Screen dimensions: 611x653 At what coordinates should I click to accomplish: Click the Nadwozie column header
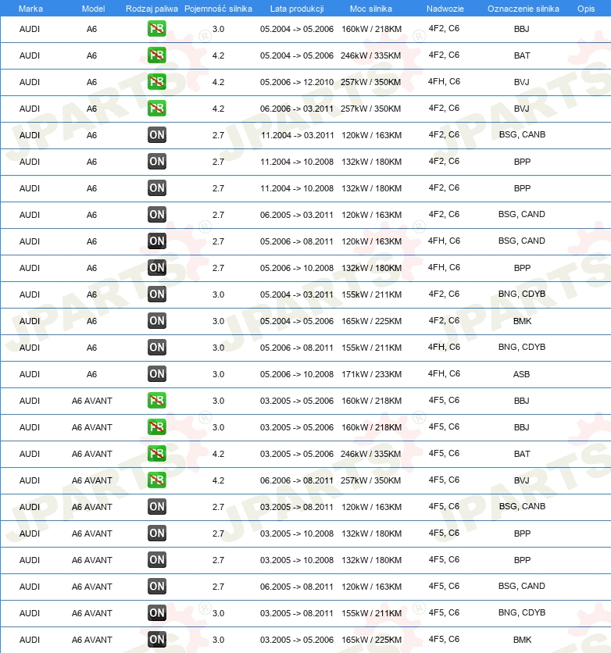pos(445,9)
